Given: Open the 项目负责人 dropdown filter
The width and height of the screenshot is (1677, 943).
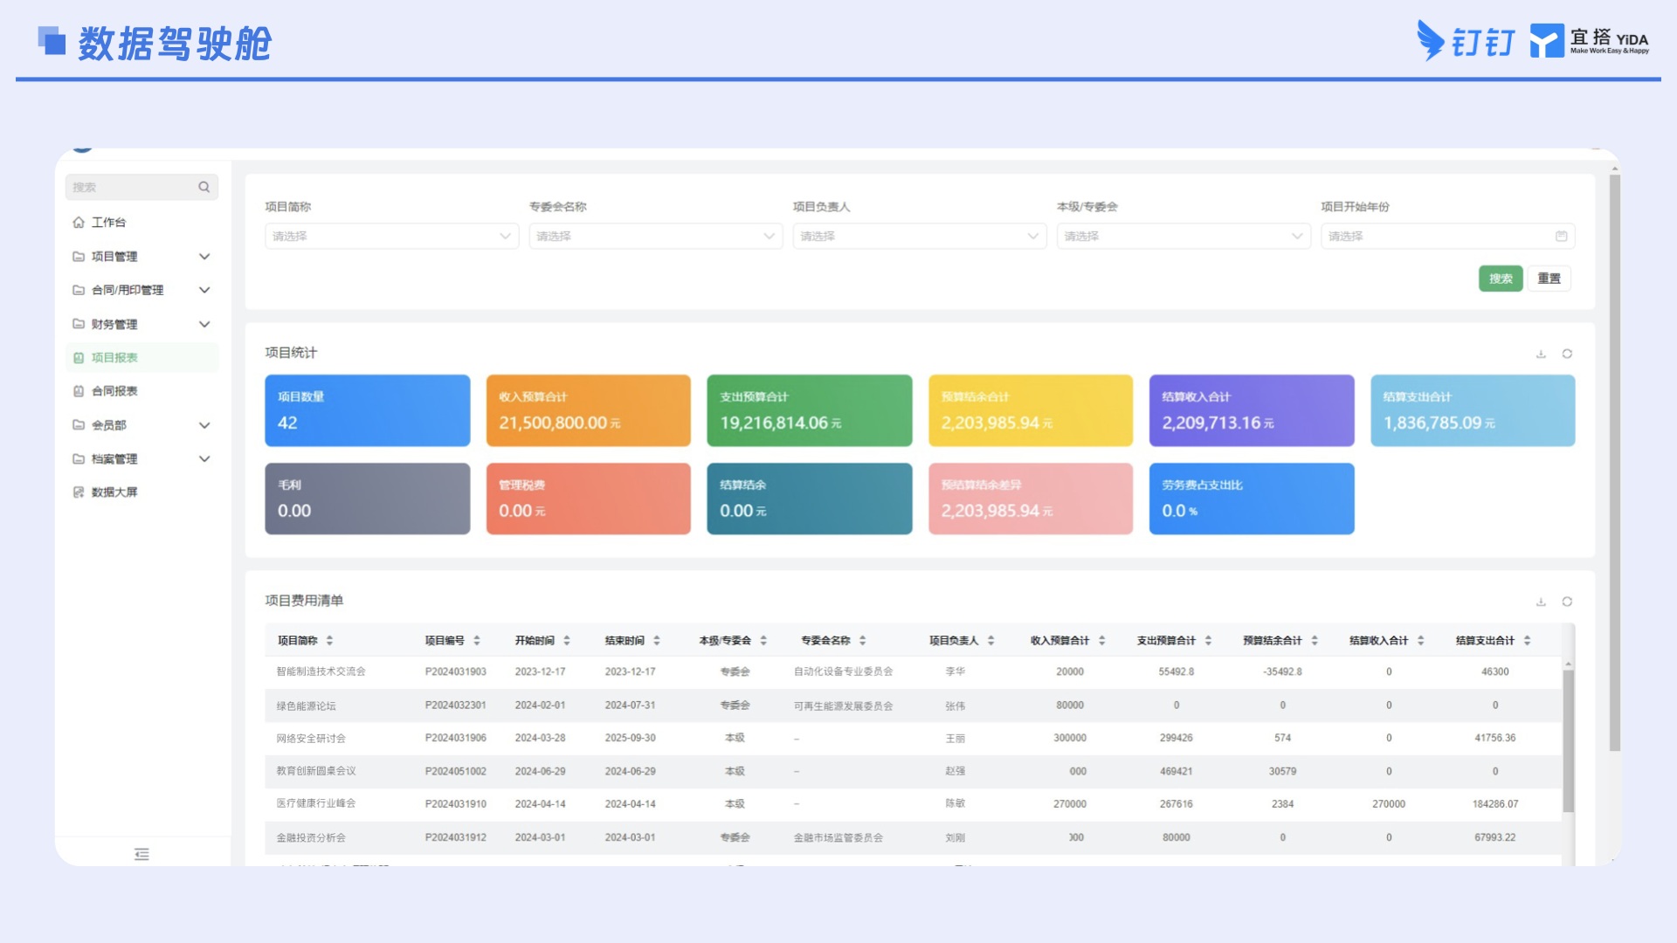Looking at the screenshot, I should click(920, 236).
